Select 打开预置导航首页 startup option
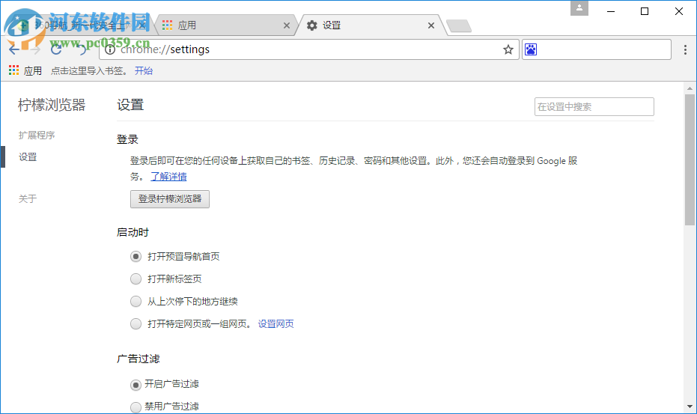The image size is (697, 414). tap(136, 257)
